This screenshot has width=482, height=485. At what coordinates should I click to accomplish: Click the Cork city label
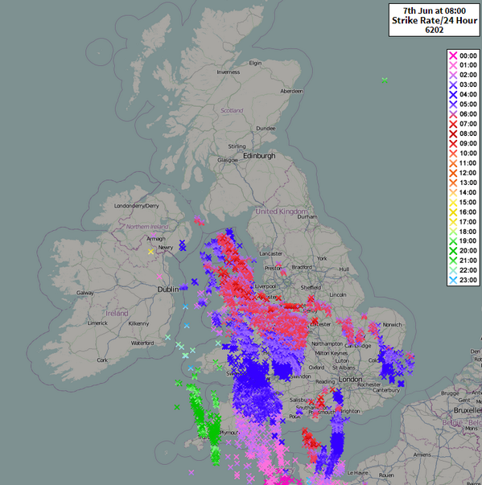[x=102, y=360]
